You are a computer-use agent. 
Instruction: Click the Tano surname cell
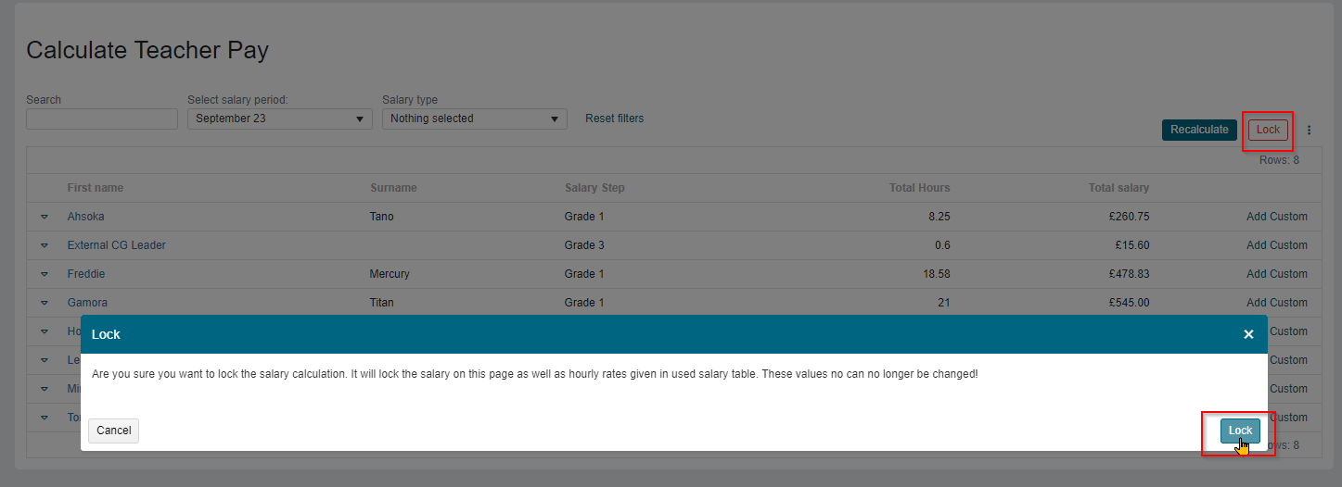tap(381, 217)
